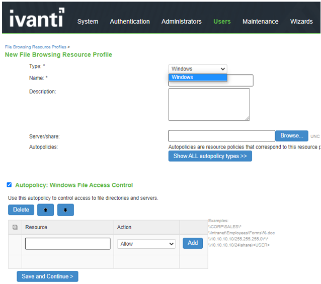The height and width of the screenshot is (284, 321).
Task: Open the Authentication menu
Action: click(x=130, y=22)
